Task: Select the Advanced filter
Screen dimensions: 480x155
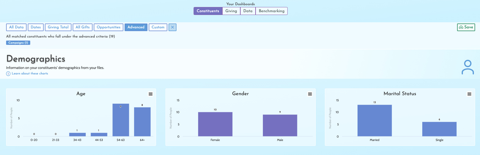Action: point(136,27)
